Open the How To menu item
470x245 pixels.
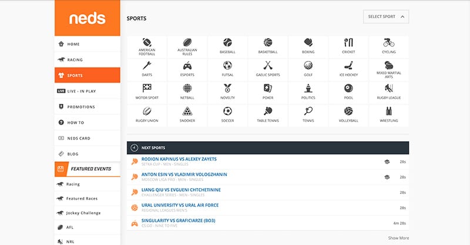(87, 122)
